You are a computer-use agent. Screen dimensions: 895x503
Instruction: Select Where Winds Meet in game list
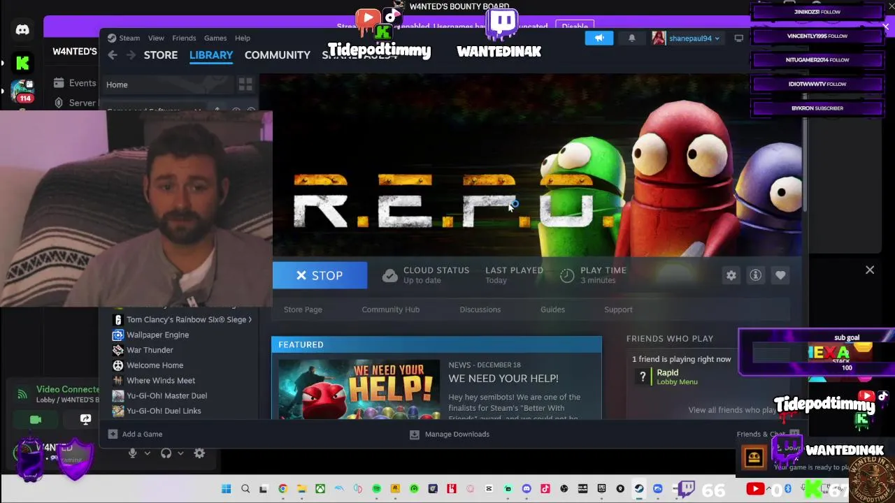click(160, 381)
